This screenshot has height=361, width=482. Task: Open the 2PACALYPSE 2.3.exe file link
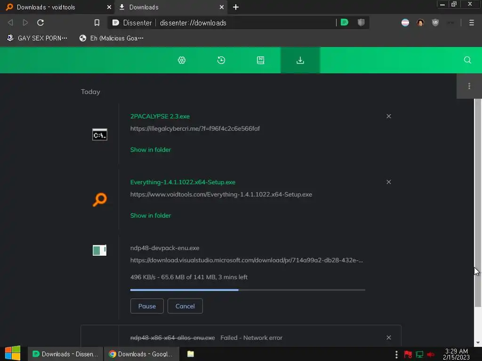tap(160, 117)
